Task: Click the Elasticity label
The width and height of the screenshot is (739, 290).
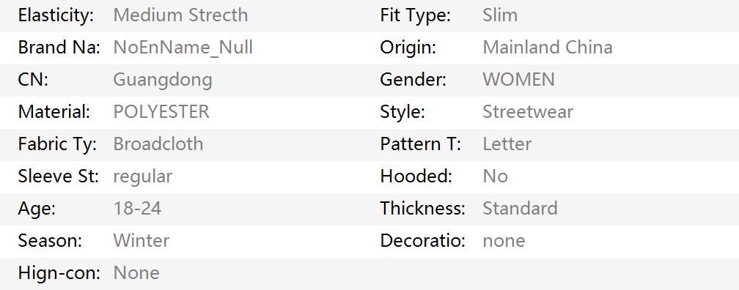Action: pyautogui.click(x=56, y=15)
